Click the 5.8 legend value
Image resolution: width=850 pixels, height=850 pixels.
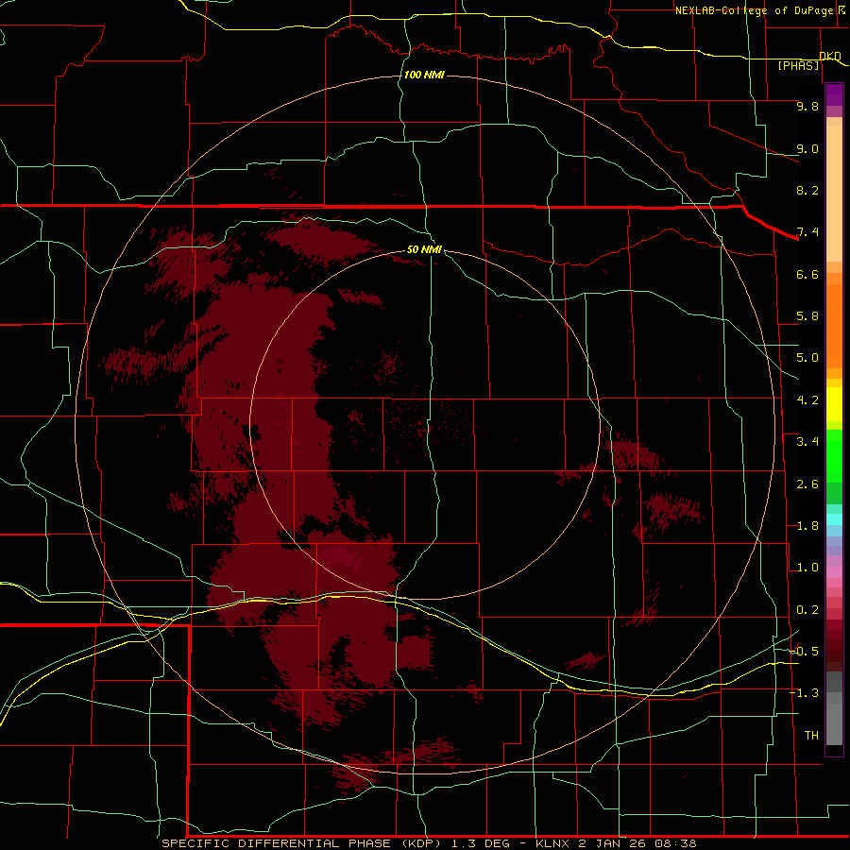click(807, 316)
